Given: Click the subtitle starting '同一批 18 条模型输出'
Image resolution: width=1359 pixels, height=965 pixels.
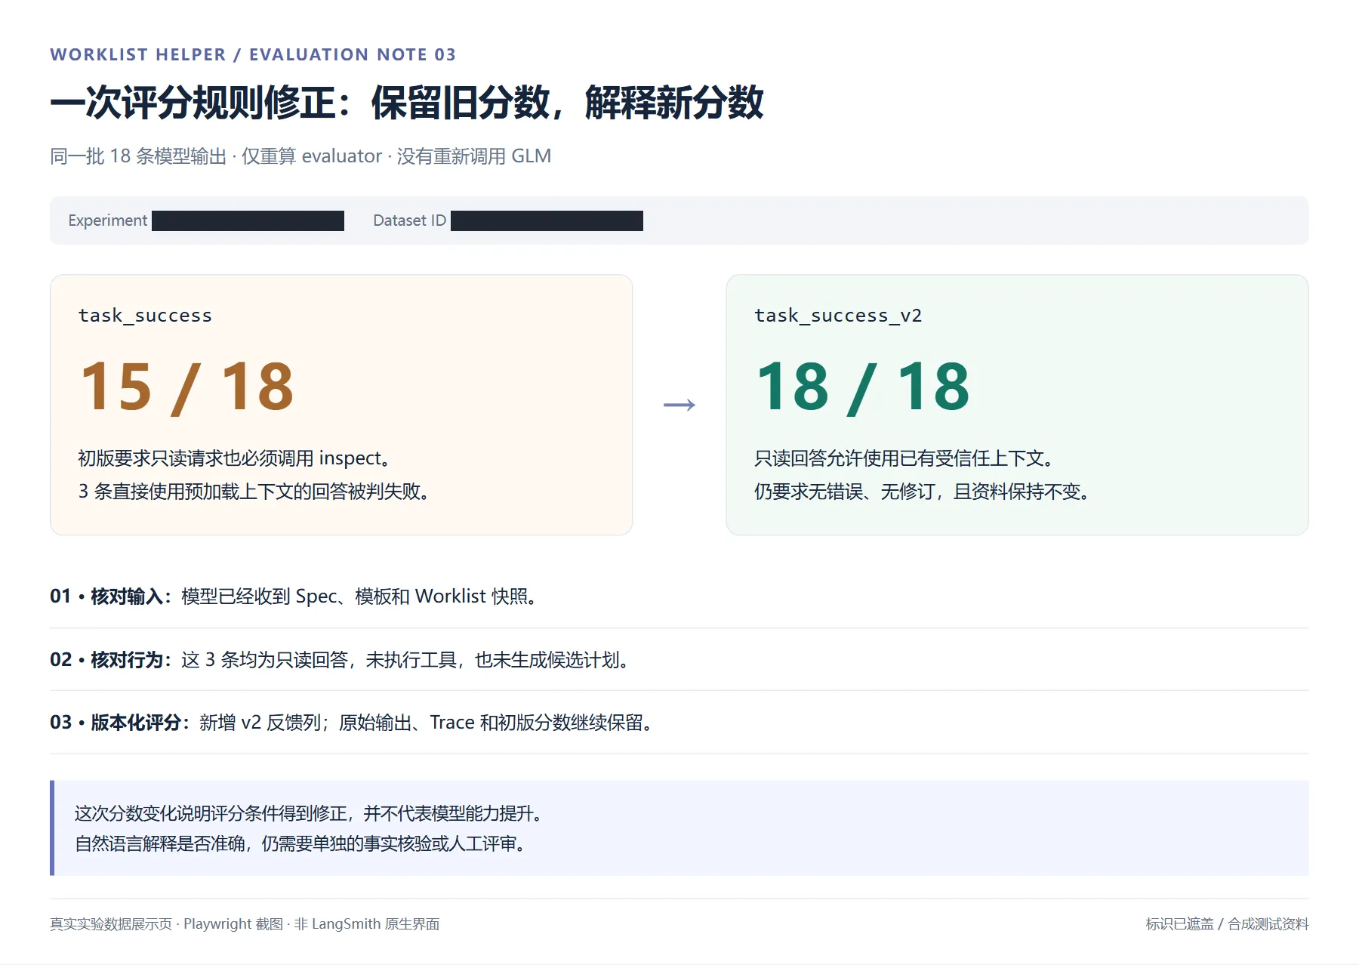Looking at the screenshot, I should tap(300, 156).
